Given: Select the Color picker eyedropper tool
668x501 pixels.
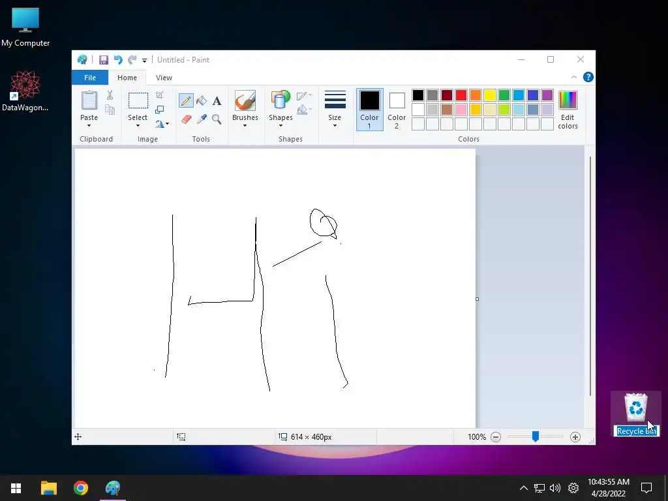Looking at the screenshot, I should [x=202, y=119].
